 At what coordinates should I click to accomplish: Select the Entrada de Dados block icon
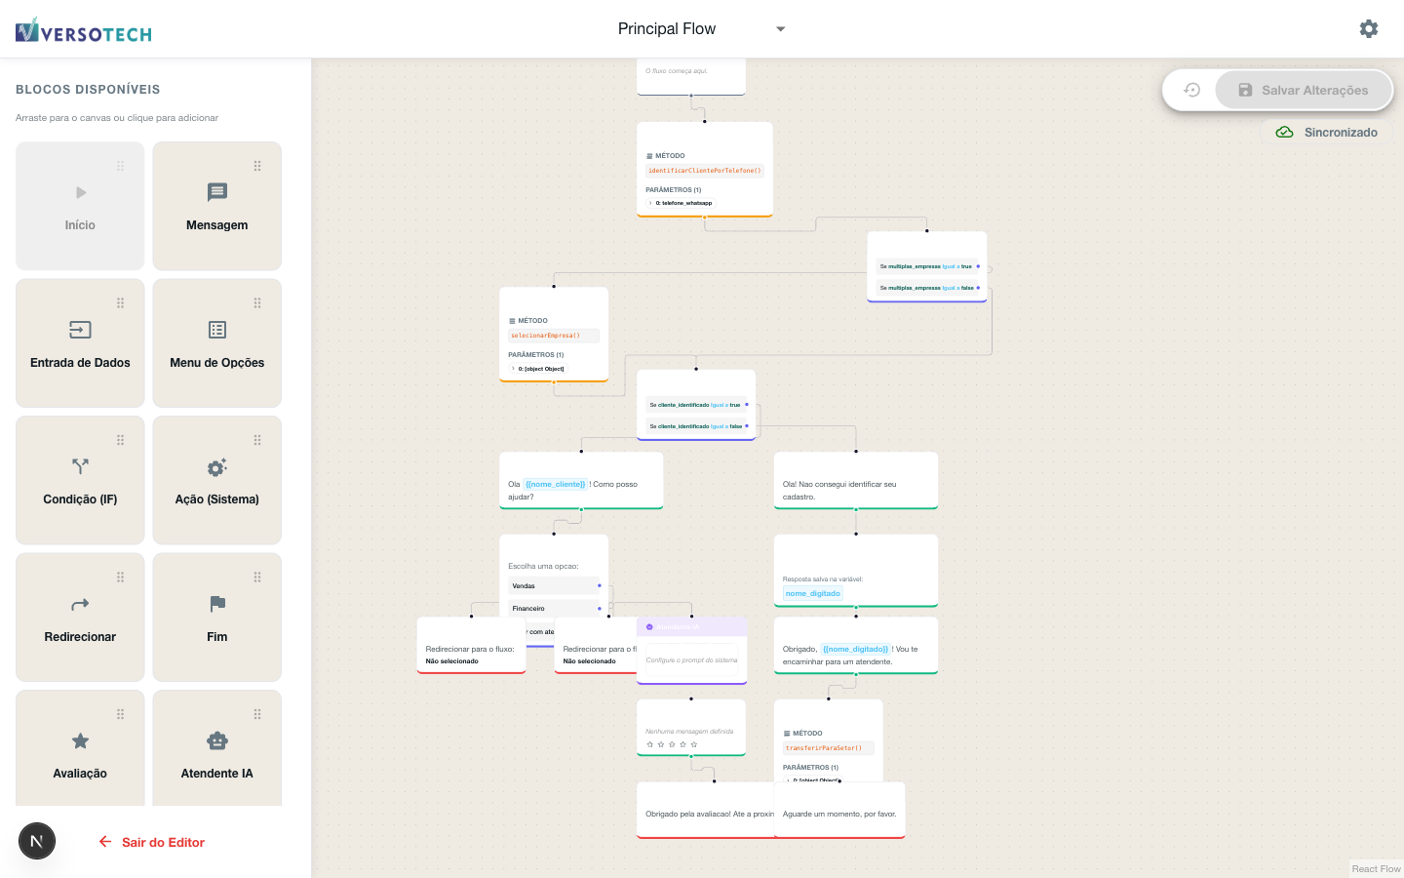pos(79,330)
